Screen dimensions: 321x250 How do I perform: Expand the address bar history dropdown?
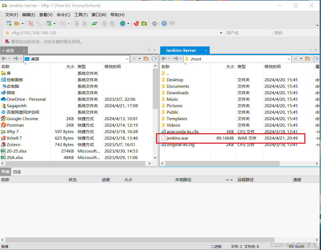pyautogui.click(x=221, y=33)
